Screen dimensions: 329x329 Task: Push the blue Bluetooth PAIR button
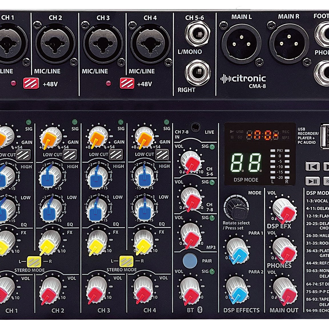(190, 261)
